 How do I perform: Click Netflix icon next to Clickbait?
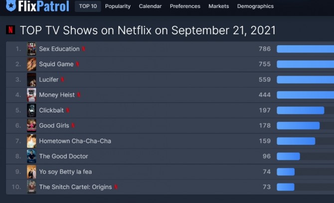68,110
